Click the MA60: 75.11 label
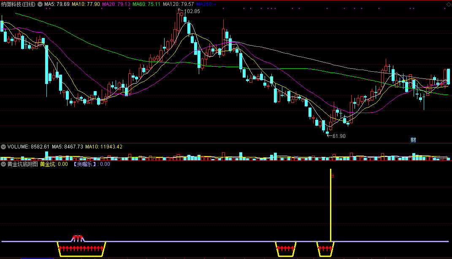Screen dimensions: 452x259 pos(146,4)
